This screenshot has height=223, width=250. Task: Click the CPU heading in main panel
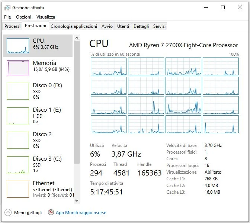coord(99,43)
